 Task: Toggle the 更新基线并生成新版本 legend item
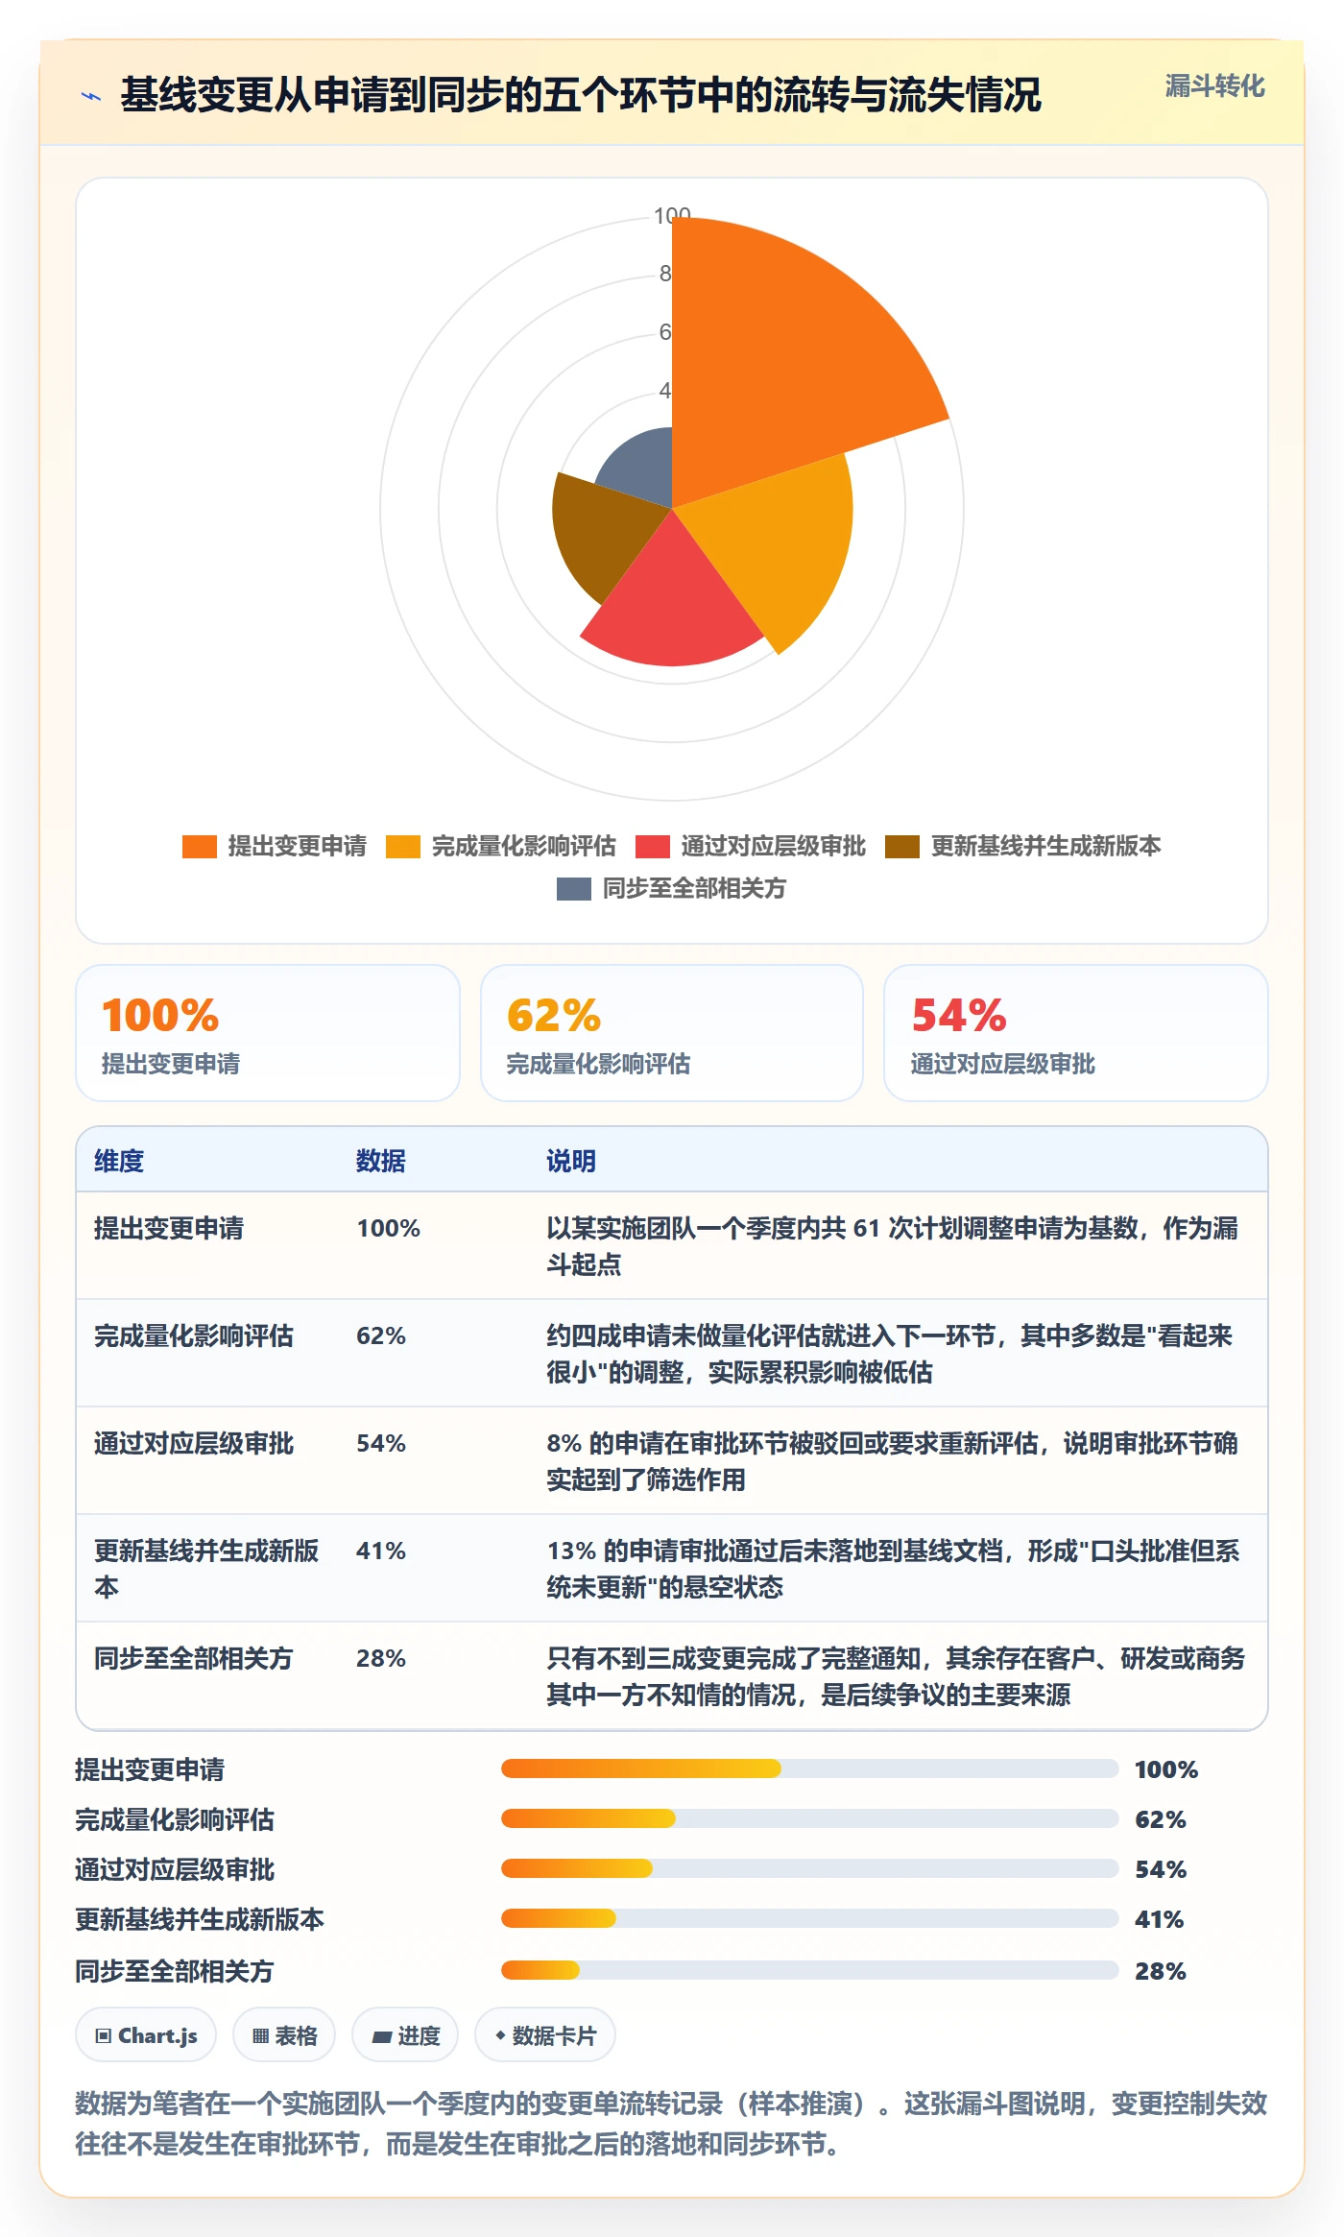(1023, 847)
